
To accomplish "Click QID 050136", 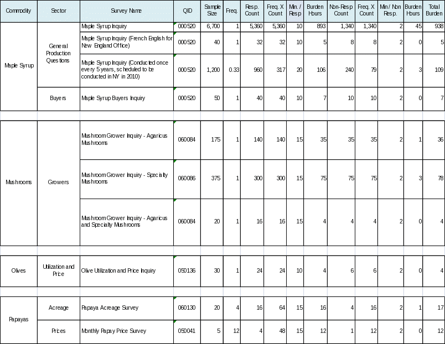I will pyautogui.click(x=187, y=271).
